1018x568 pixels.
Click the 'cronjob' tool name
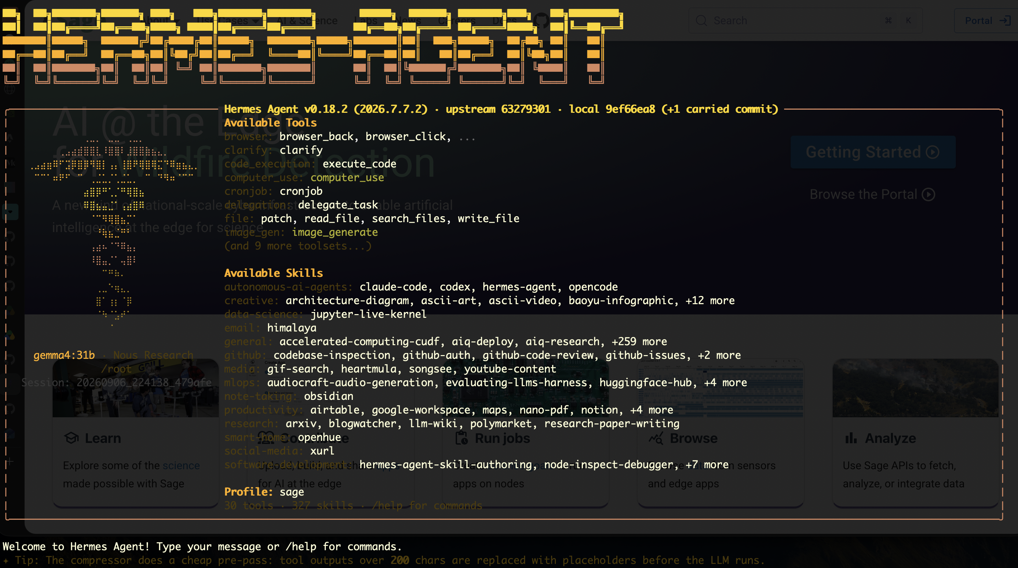[301, 191]
